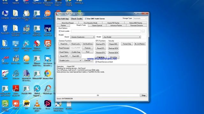Click the Read Info button

coord(64,44)
